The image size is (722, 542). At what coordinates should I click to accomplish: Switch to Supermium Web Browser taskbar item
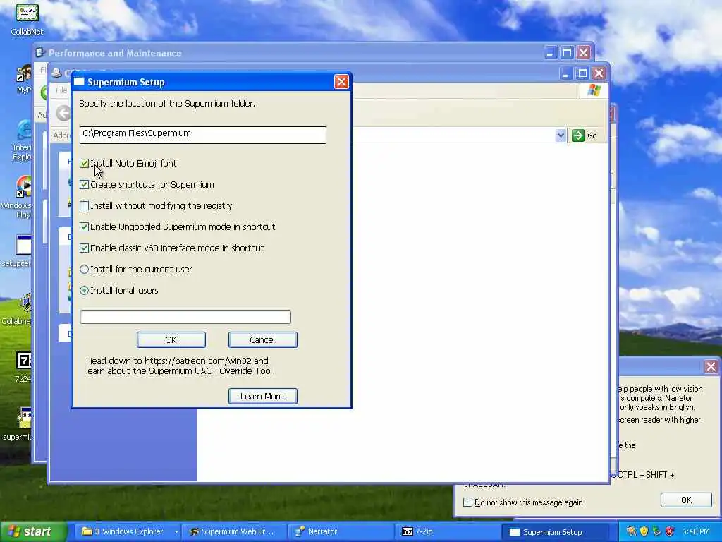233,531
